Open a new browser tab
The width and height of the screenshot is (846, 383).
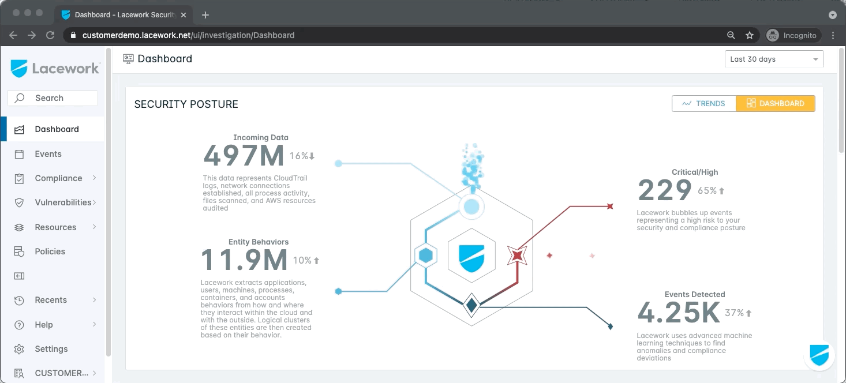point(205,15)
